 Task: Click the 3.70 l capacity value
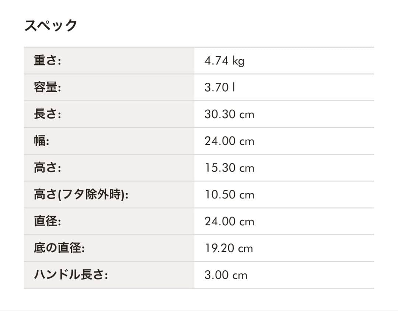click(220, 88)
